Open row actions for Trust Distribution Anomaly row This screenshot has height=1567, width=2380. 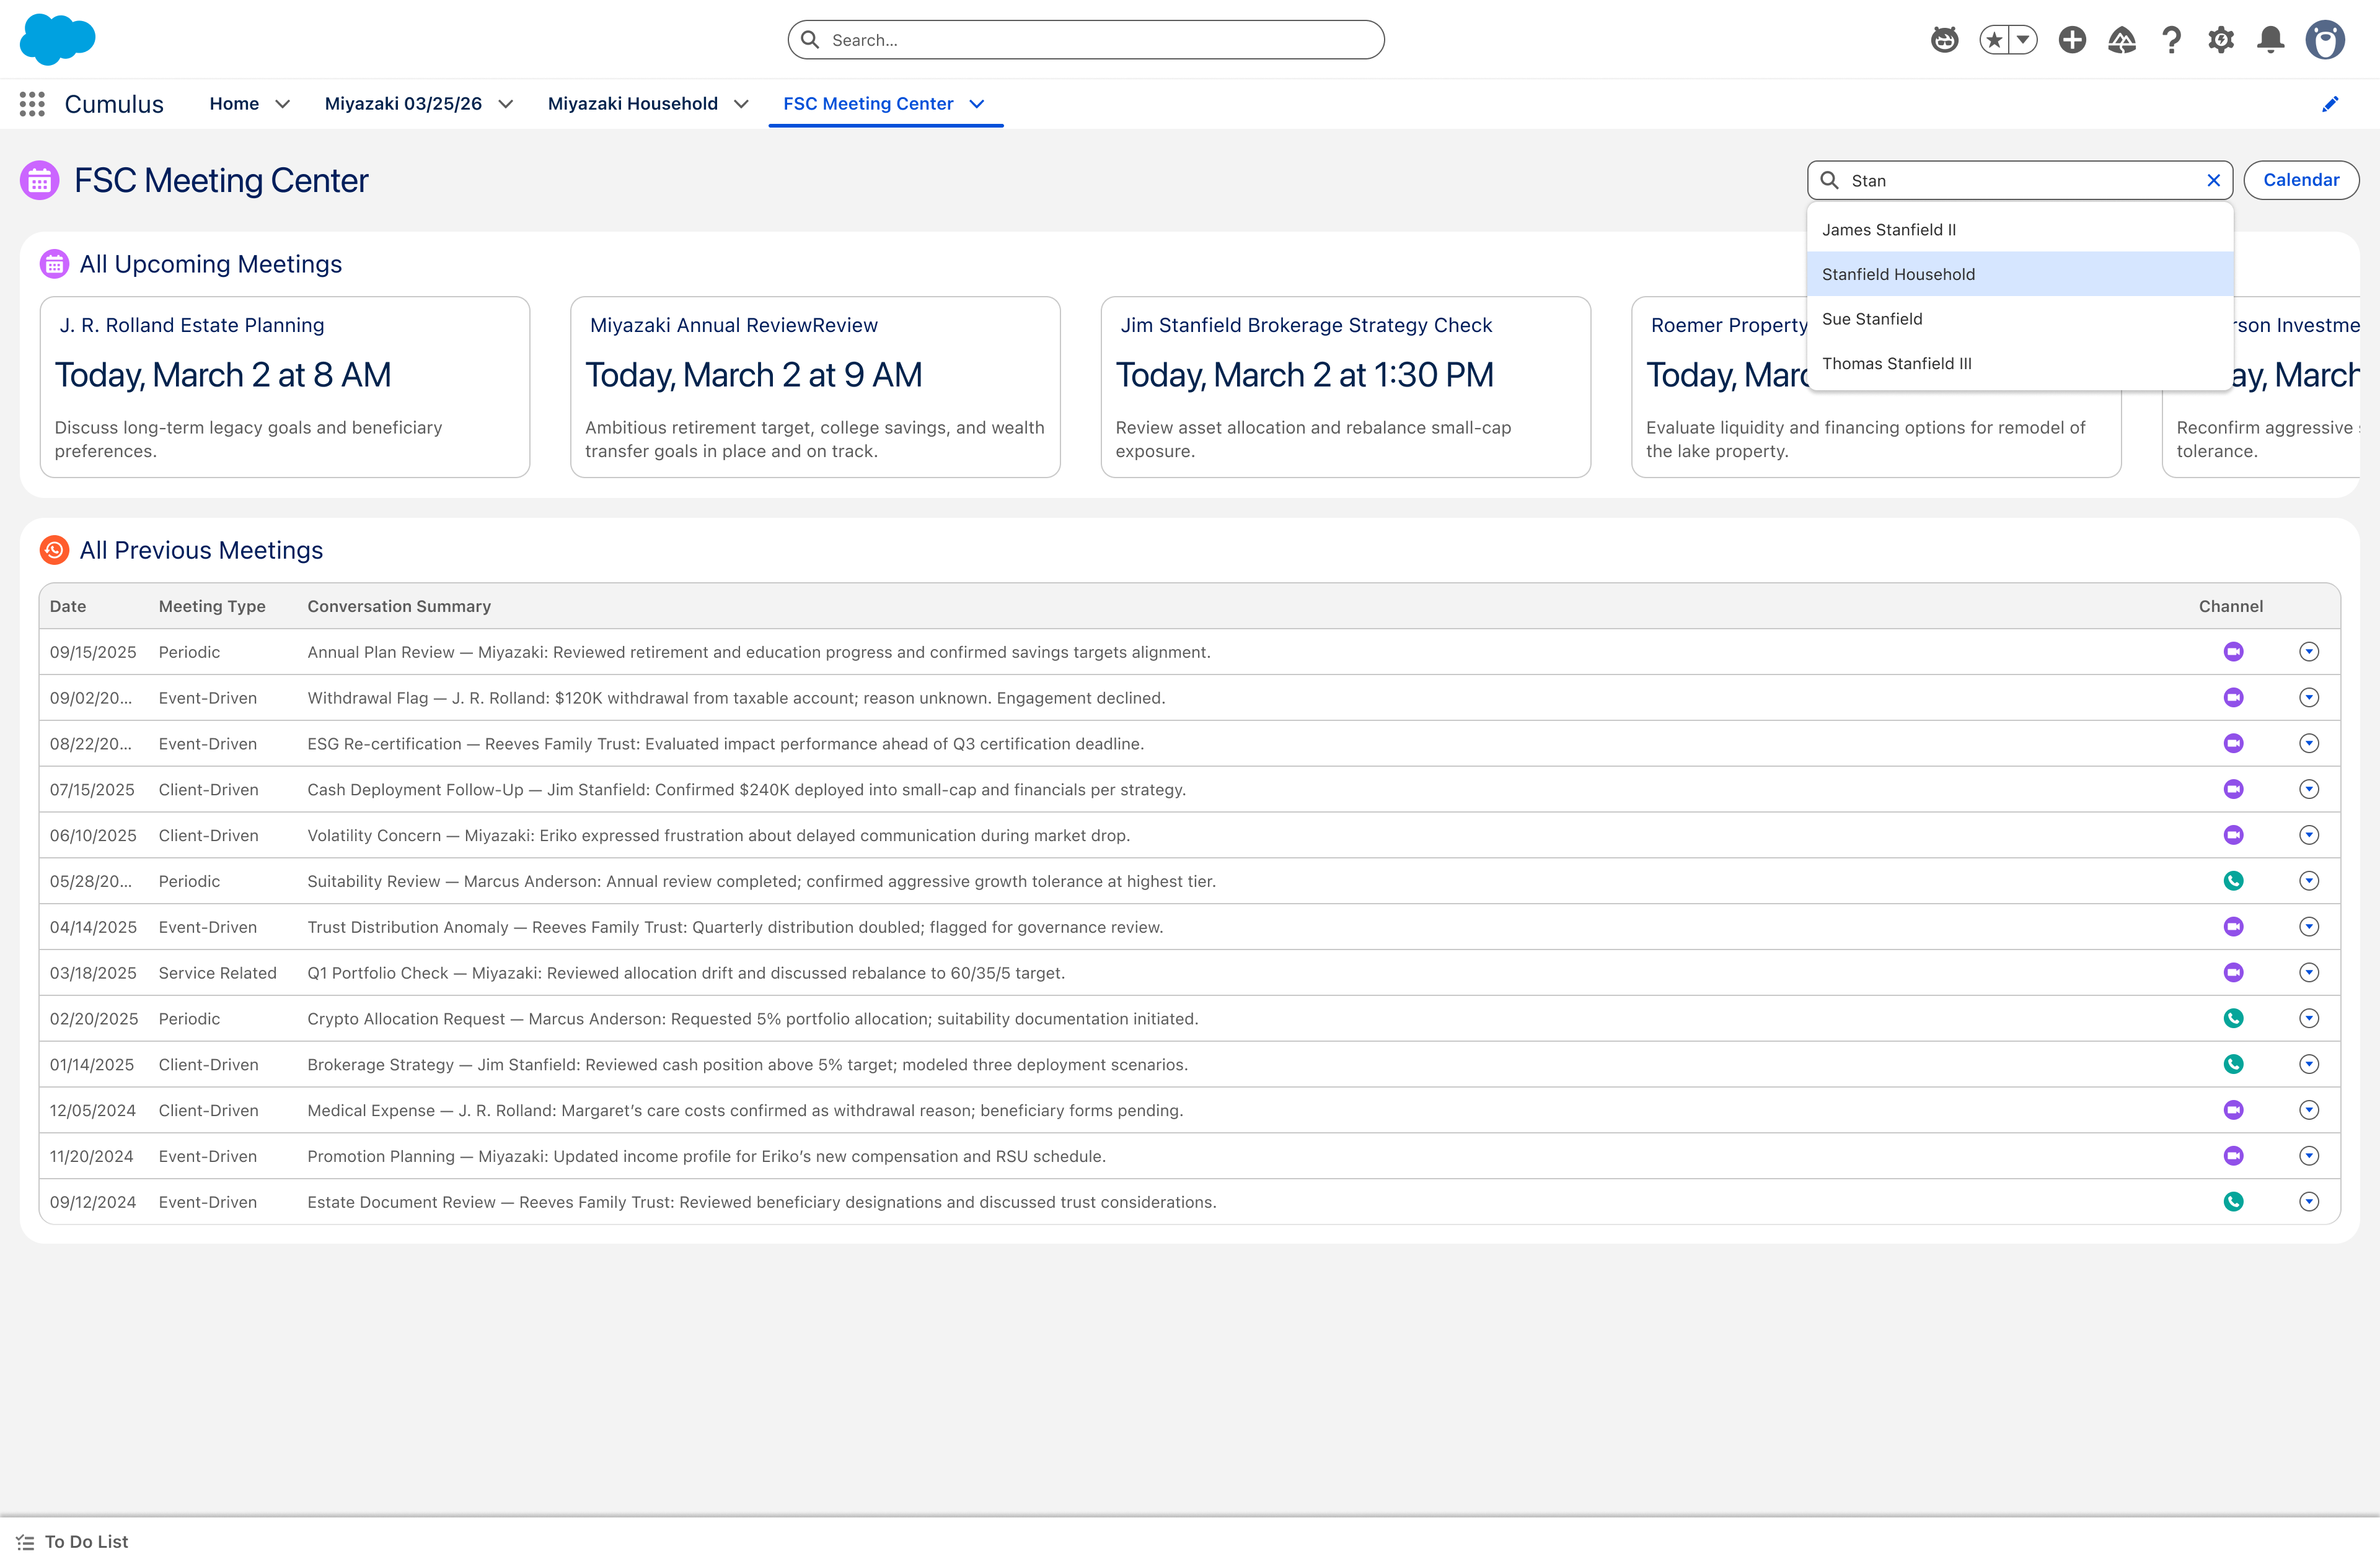pyautogui.click(x=2308, y=927)
